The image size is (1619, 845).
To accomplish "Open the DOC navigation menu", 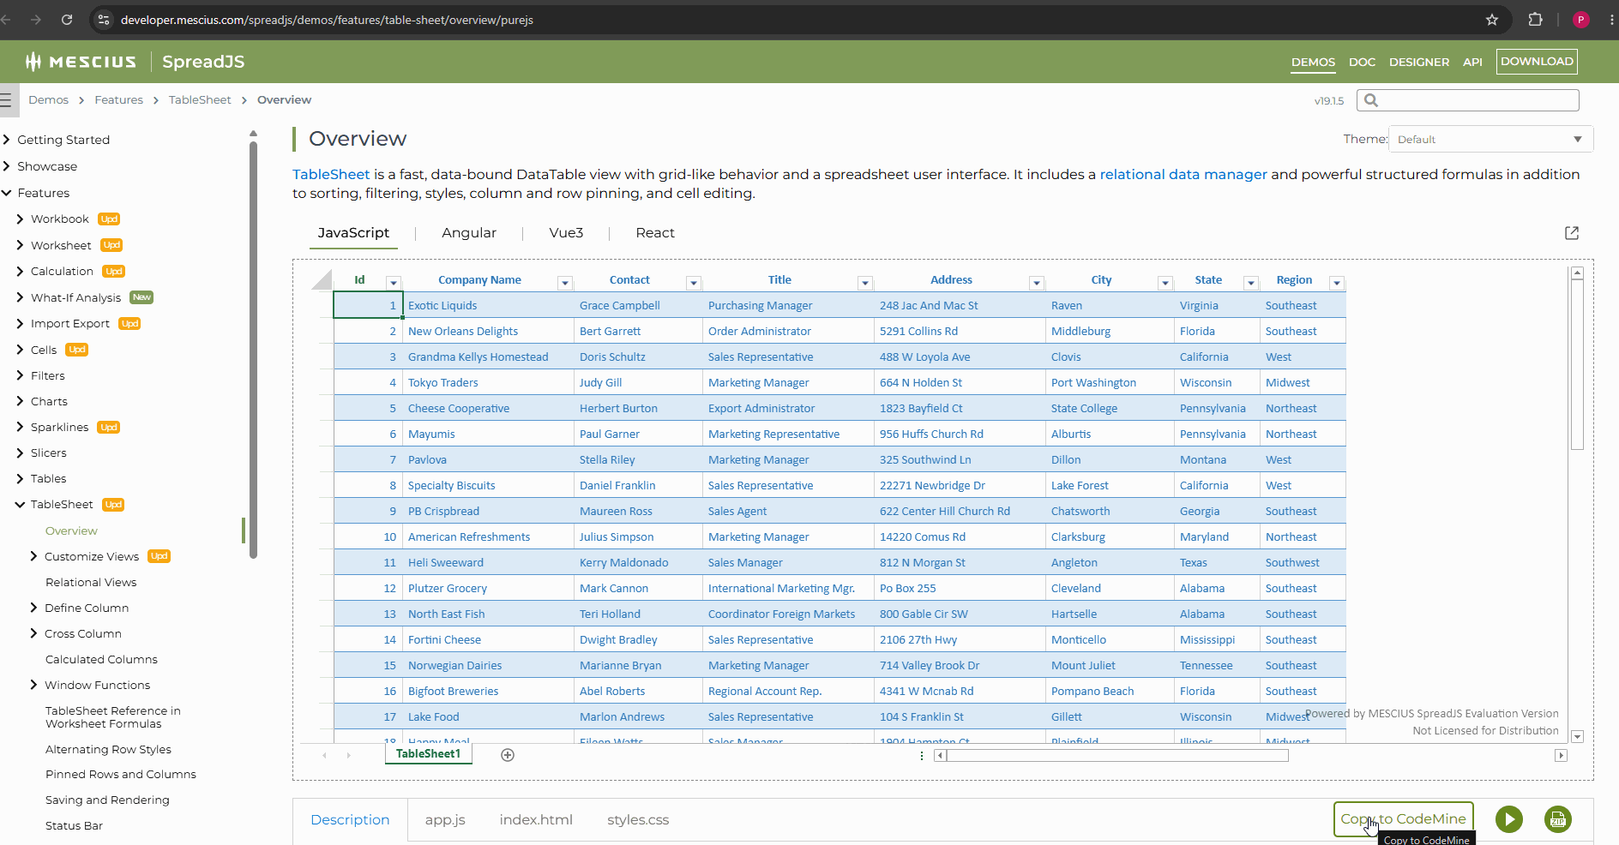I will (1362, 63).
